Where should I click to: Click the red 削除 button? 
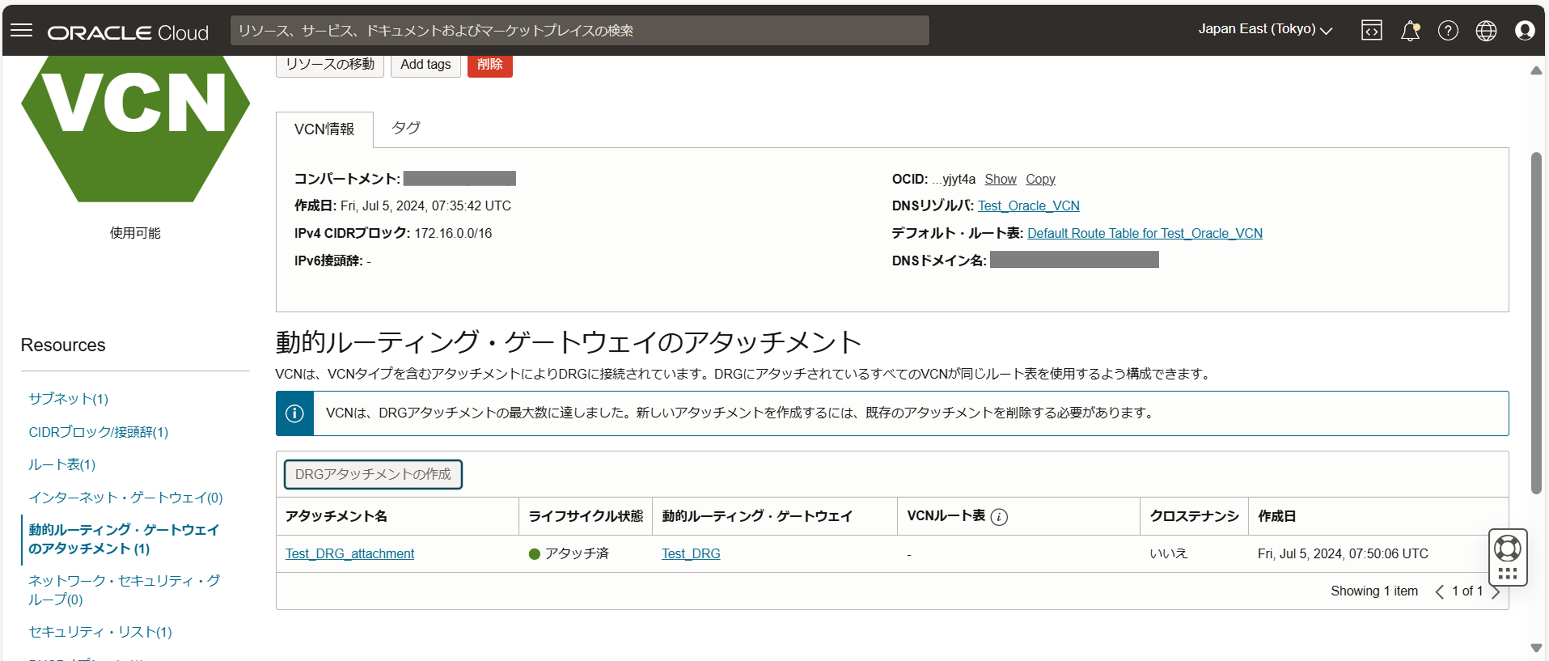pos(490,64)
